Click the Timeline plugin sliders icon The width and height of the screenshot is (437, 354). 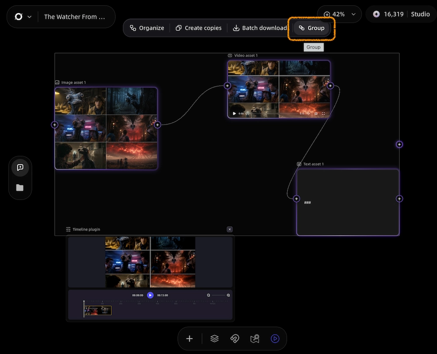click(x=68, y=229)
